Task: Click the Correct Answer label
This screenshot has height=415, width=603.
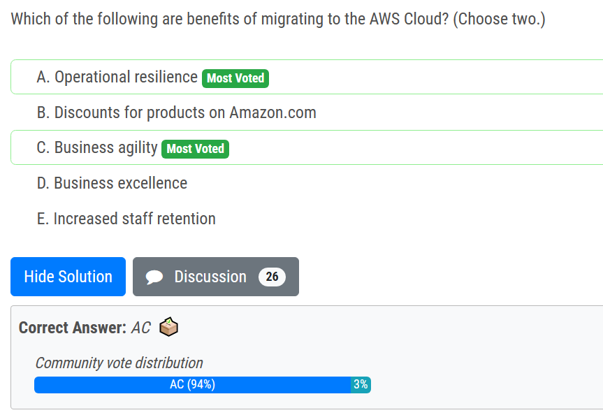Action: click(73, 328)
